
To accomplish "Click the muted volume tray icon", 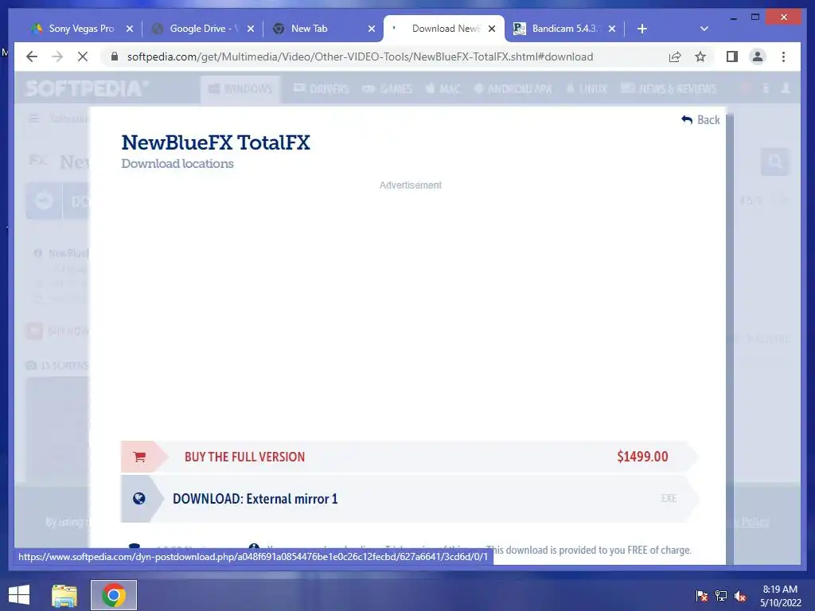I will pyautogui.click(x=740, y=596).
